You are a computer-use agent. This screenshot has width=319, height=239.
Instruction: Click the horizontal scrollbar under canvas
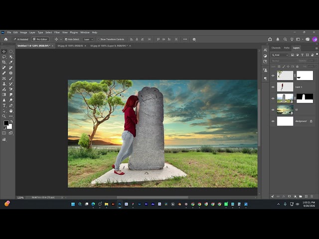pos(153,197)
